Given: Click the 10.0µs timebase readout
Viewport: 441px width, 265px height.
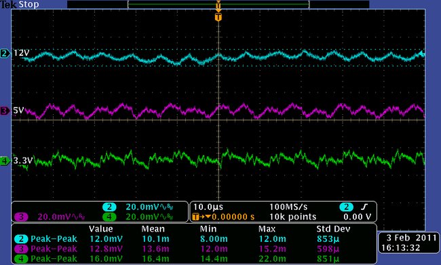Looking at the screenshot, I should (x=208, y=207).
